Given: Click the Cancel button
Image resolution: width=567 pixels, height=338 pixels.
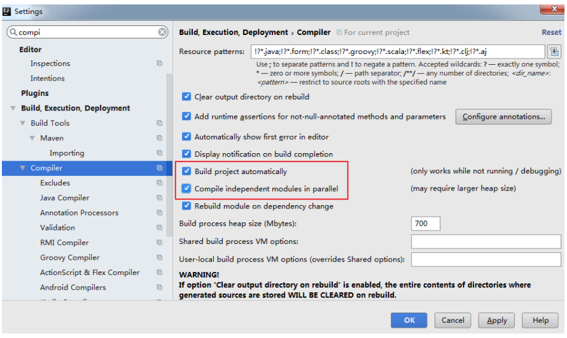Looking at the screenshot, I should tap(452, 320).
